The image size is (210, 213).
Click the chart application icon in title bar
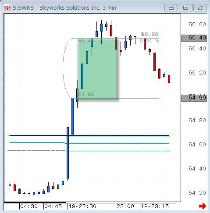[x=7, y=7]
